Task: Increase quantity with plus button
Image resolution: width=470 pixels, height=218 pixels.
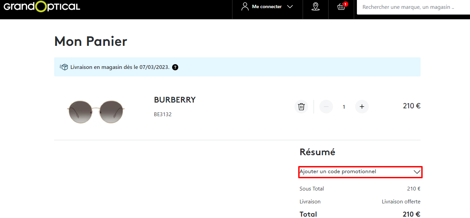Action: (362, 107)
